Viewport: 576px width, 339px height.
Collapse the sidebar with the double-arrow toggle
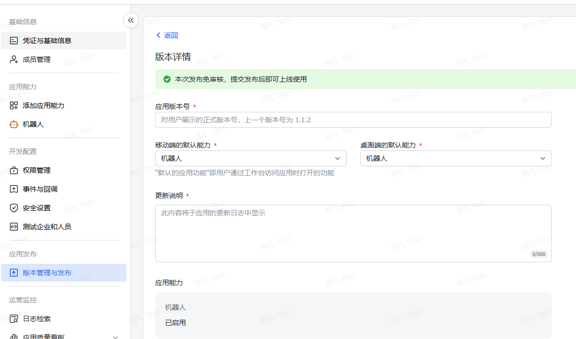click(x=130, y=20)
